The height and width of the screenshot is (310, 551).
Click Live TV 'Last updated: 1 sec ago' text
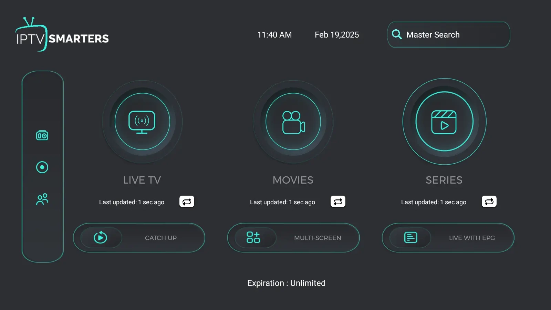coord(132,202)
